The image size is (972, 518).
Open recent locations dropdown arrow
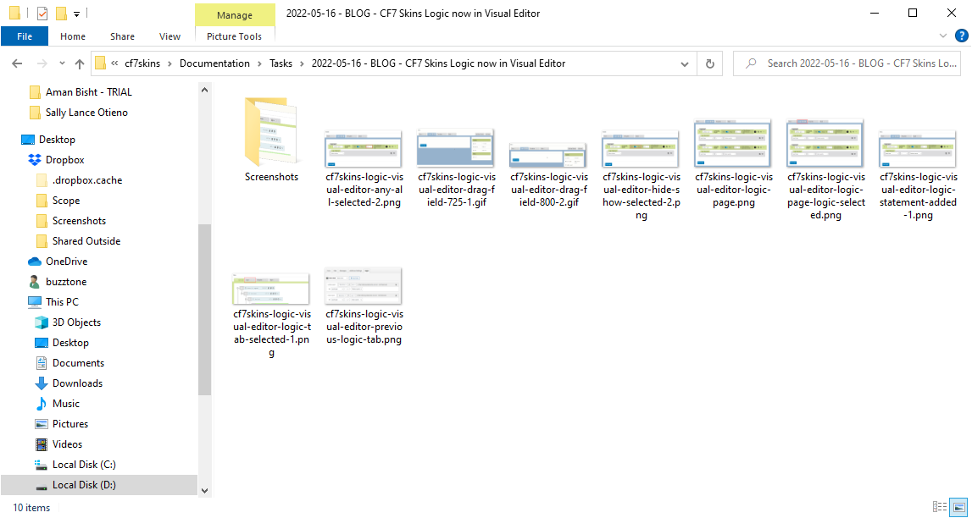[61, 63]
